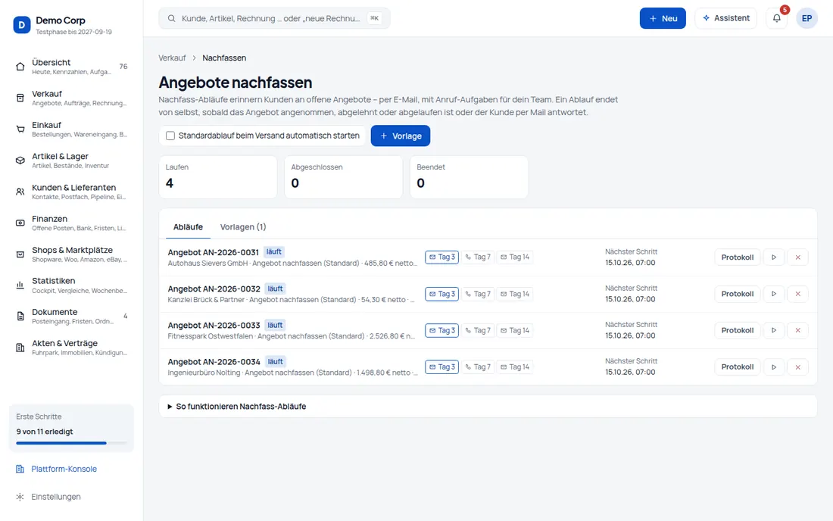833x521 pixels.
Task: Open the Kunden & Lieferanten people icon
Action: click(x=20, y=192)
